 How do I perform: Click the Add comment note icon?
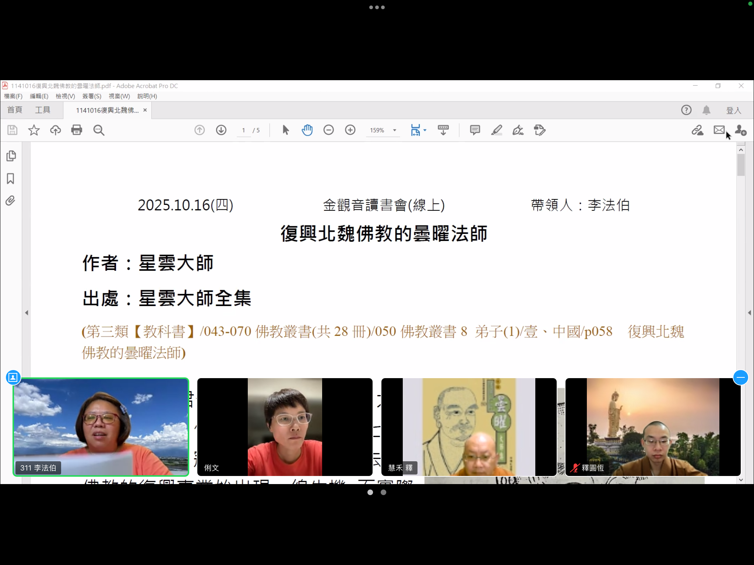(475, 130)
